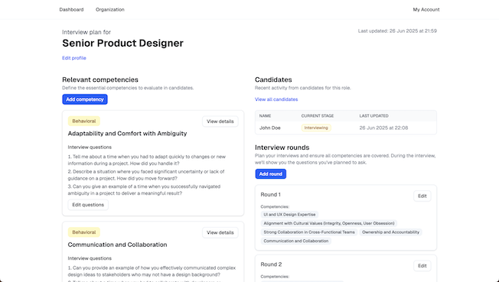Image resolution: width=499 pixels, height=282 pixels.
Task: Click the Interview rounds heading
Action: point(282,147)
